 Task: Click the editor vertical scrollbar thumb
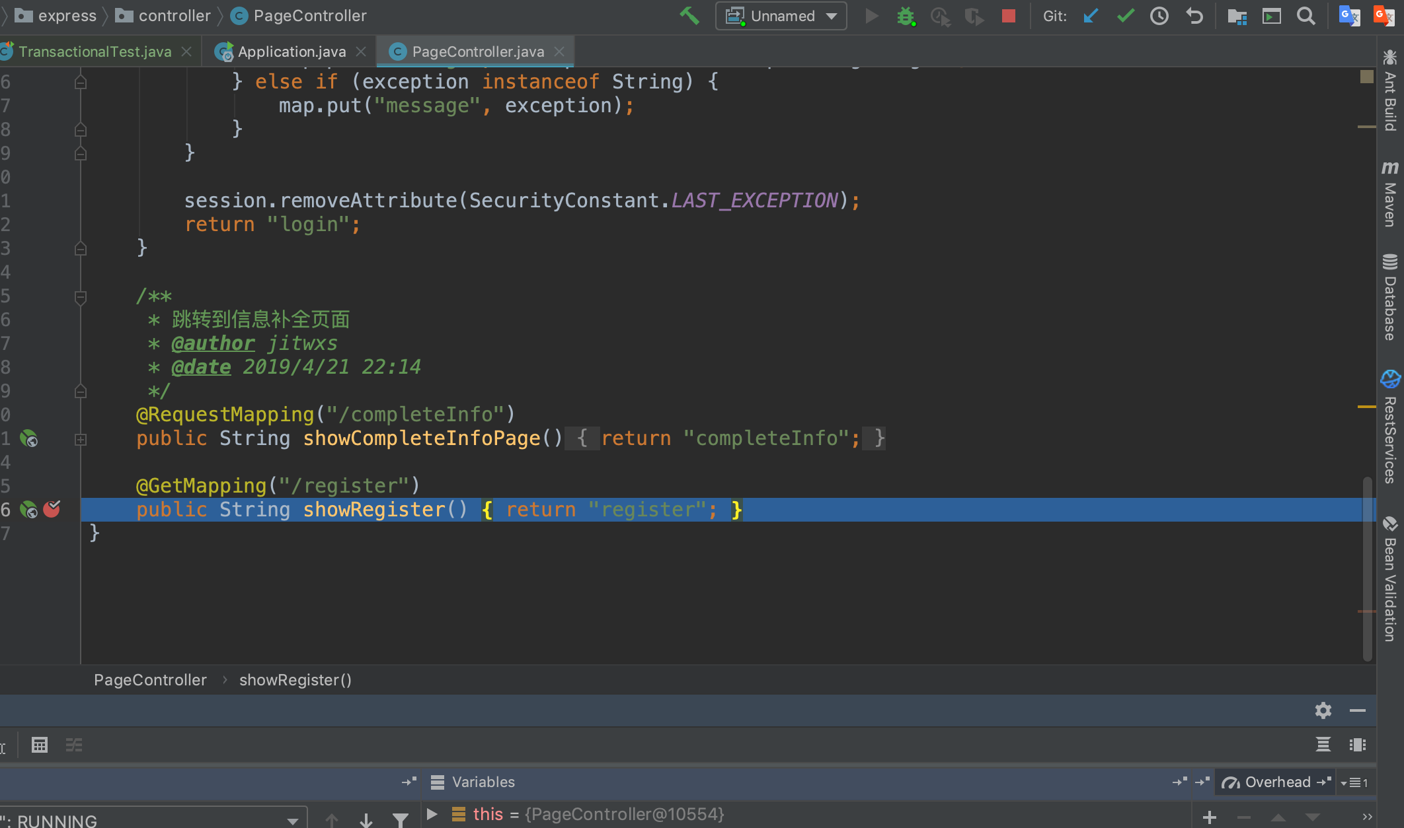pyautogui.click(x=1368, y=568)
